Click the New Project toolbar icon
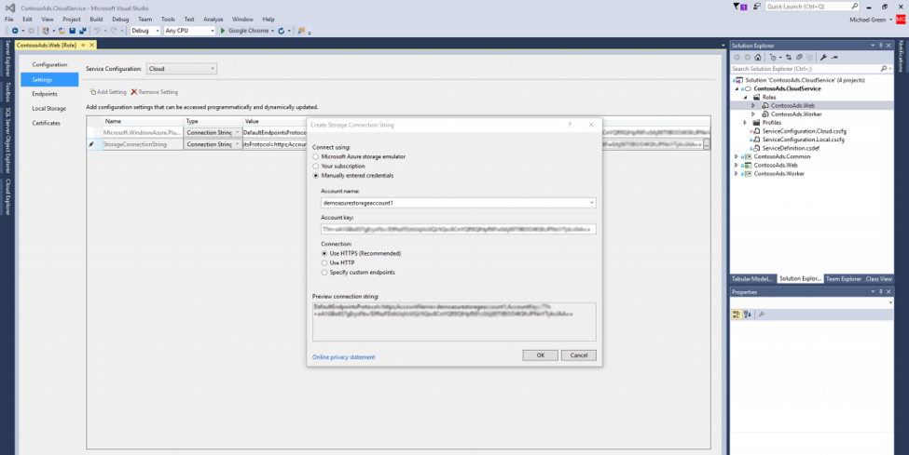 coord(46,31)
